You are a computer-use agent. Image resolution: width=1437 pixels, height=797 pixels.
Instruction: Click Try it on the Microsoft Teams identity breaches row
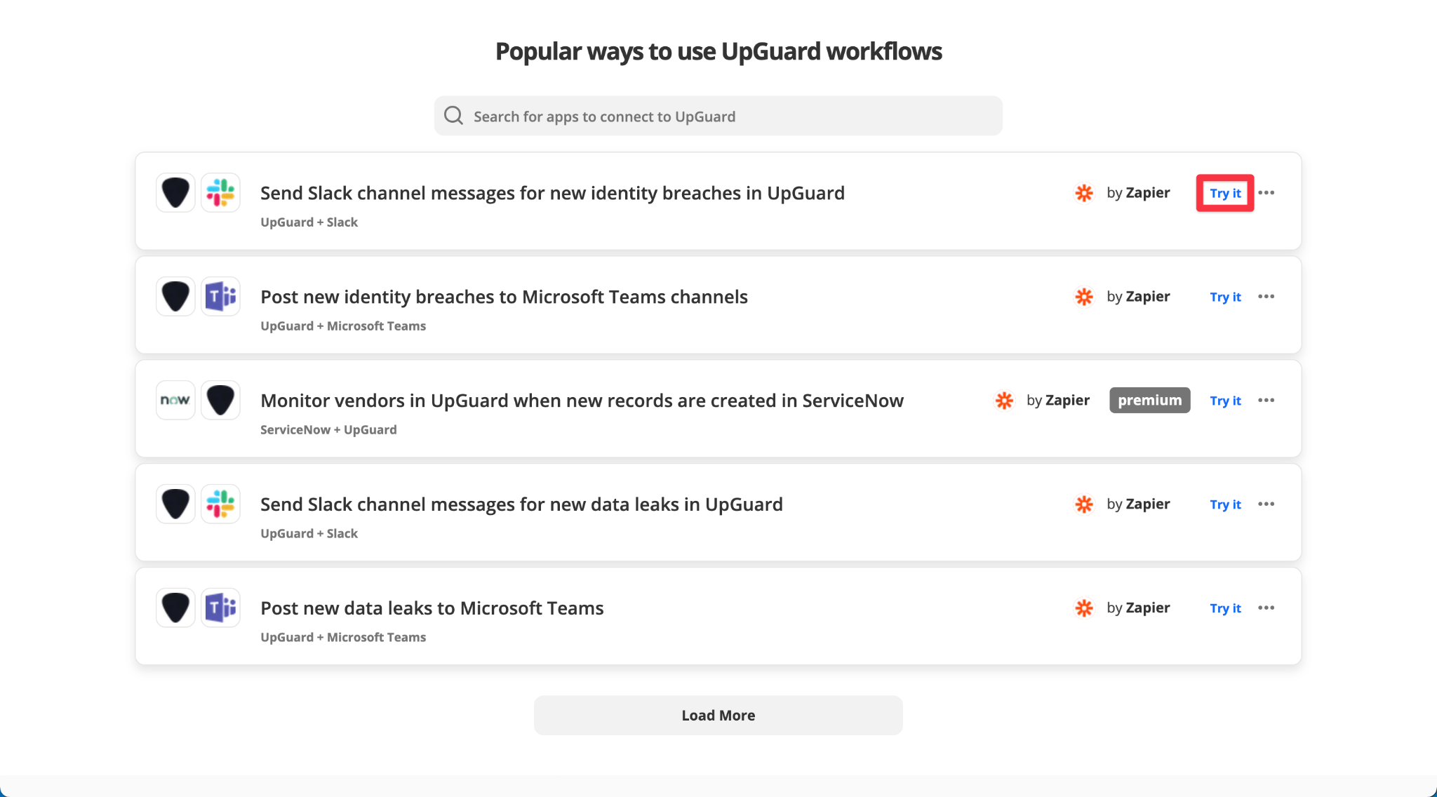pyautogui.click(x=1225, y=296)
